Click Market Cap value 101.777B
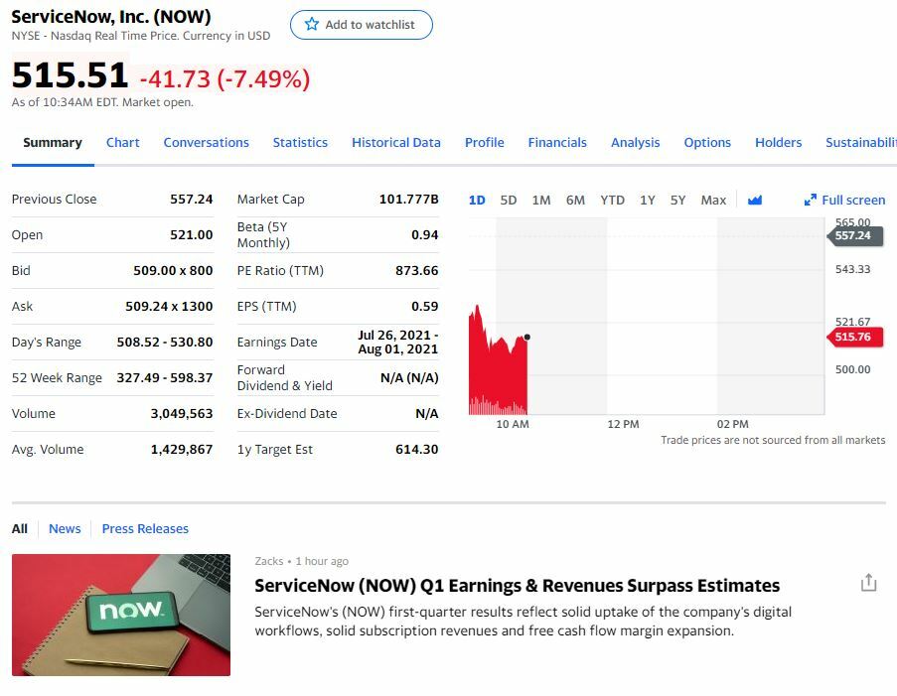 (408, 199)
